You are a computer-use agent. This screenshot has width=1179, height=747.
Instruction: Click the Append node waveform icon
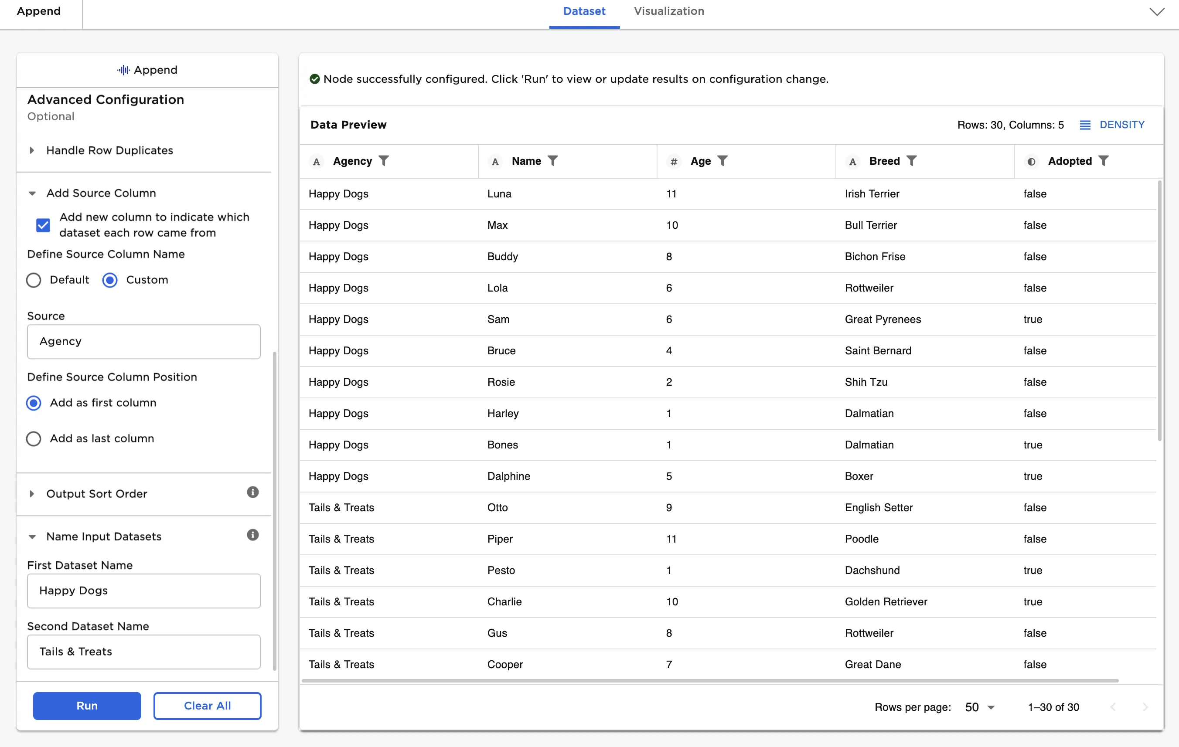click(123, 70)
